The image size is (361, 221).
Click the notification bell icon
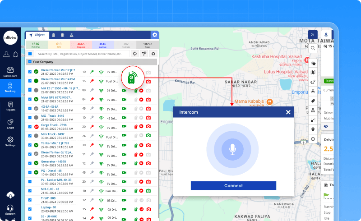pos(15,54)
